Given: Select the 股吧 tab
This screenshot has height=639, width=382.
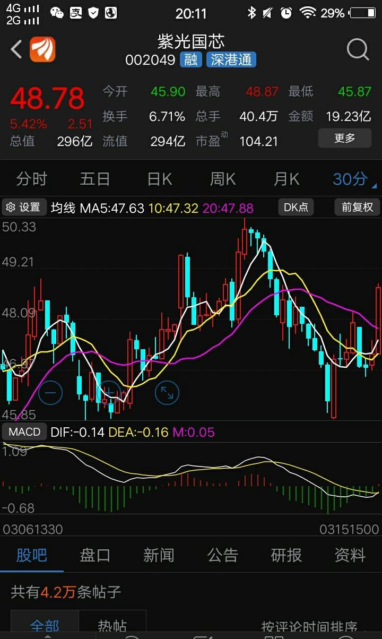Looking at the screenshot, I should (x=32, y=555).
